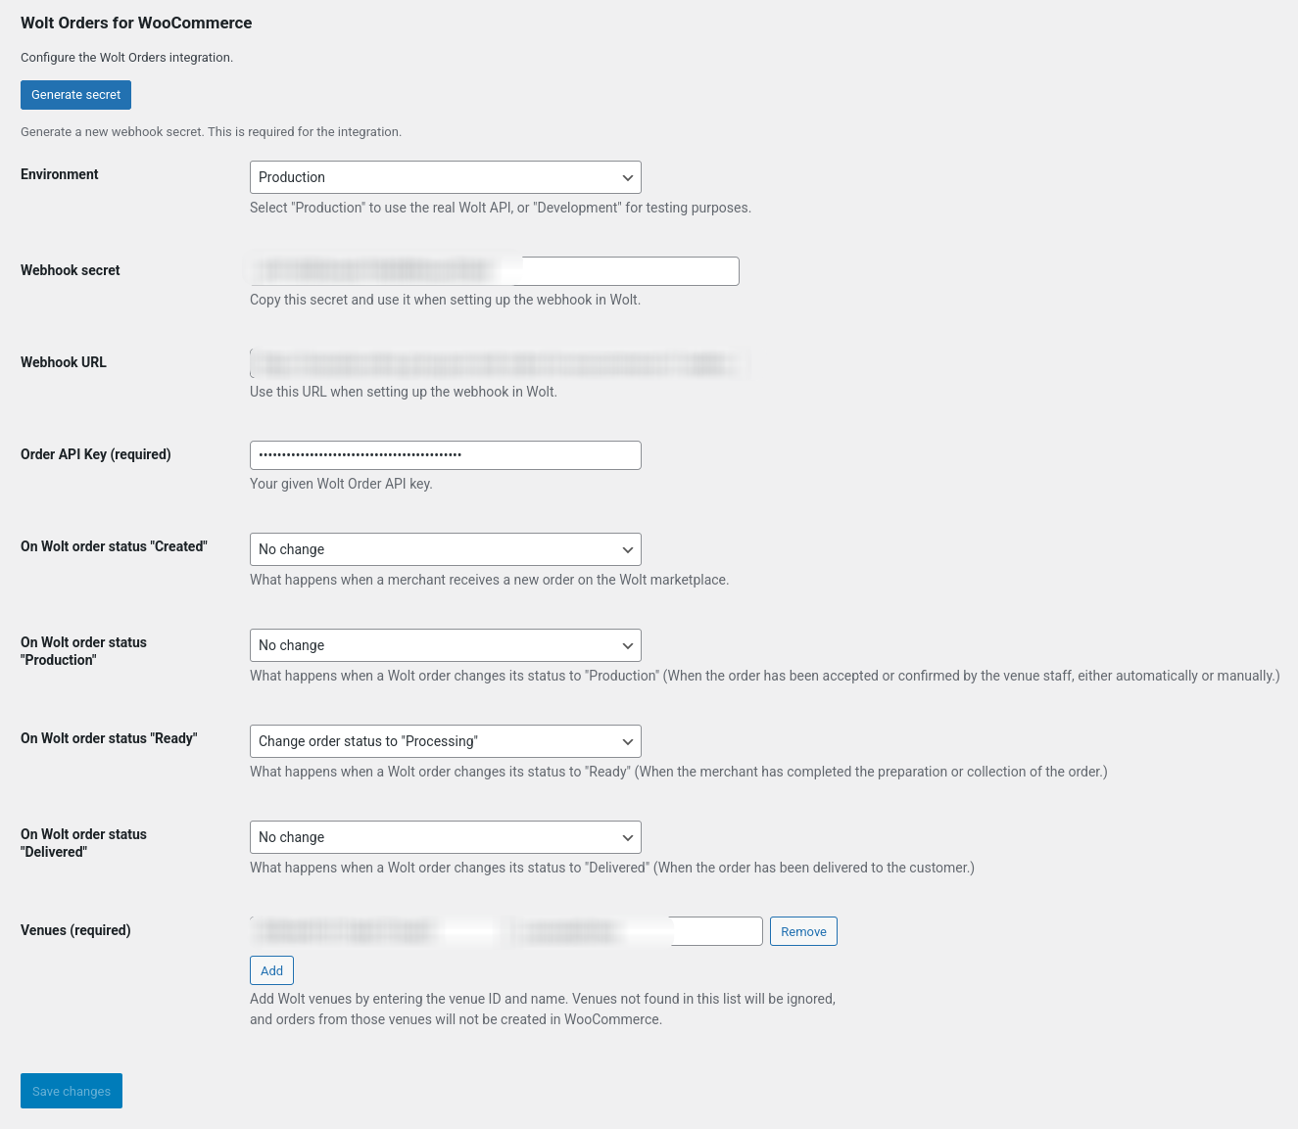The width and height of the screenshot is (1298, 1129).
Task: Click the masked Order API Key field
Action: pos(445,455)
